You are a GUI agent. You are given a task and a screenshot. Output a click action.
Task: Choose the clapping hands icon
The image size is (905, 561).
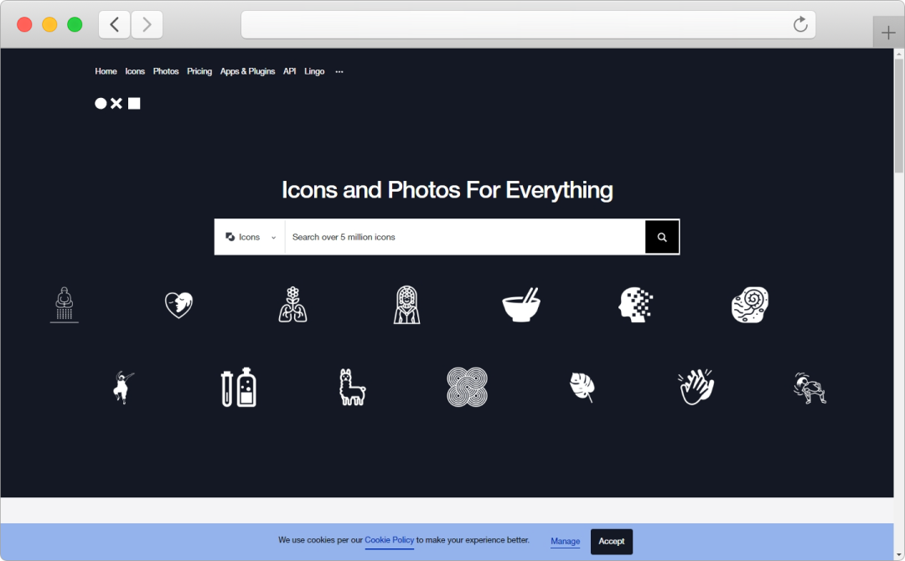696,388
